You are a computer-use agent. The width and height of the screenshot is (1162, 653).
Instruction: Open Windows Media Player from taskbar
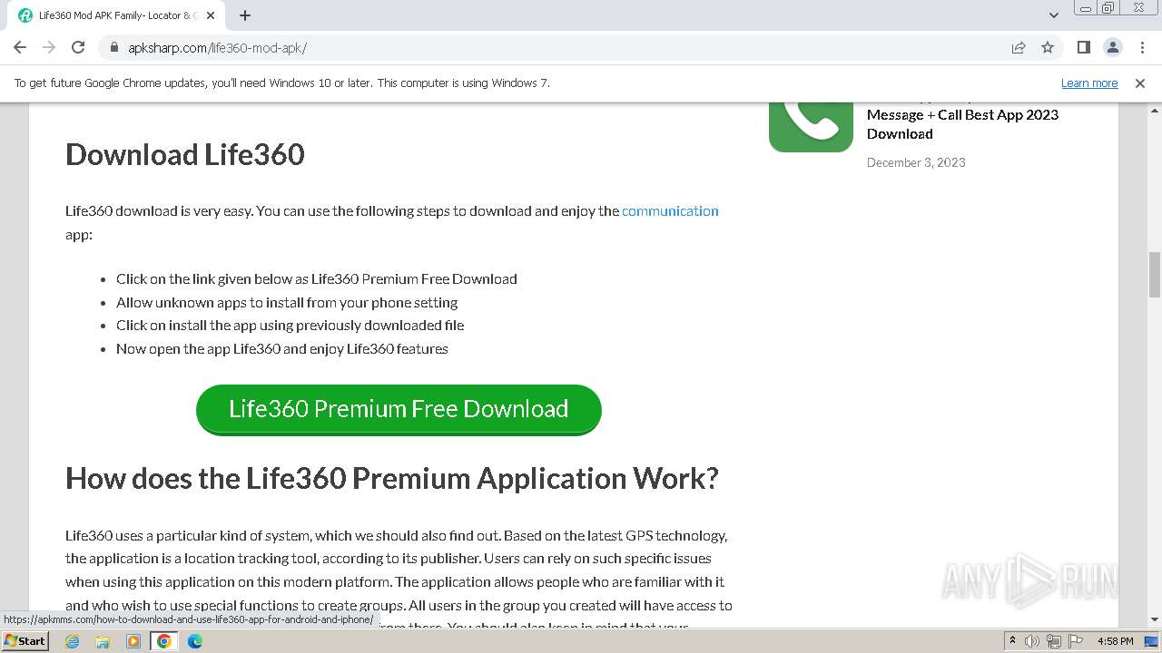click(x=133, y=641)
